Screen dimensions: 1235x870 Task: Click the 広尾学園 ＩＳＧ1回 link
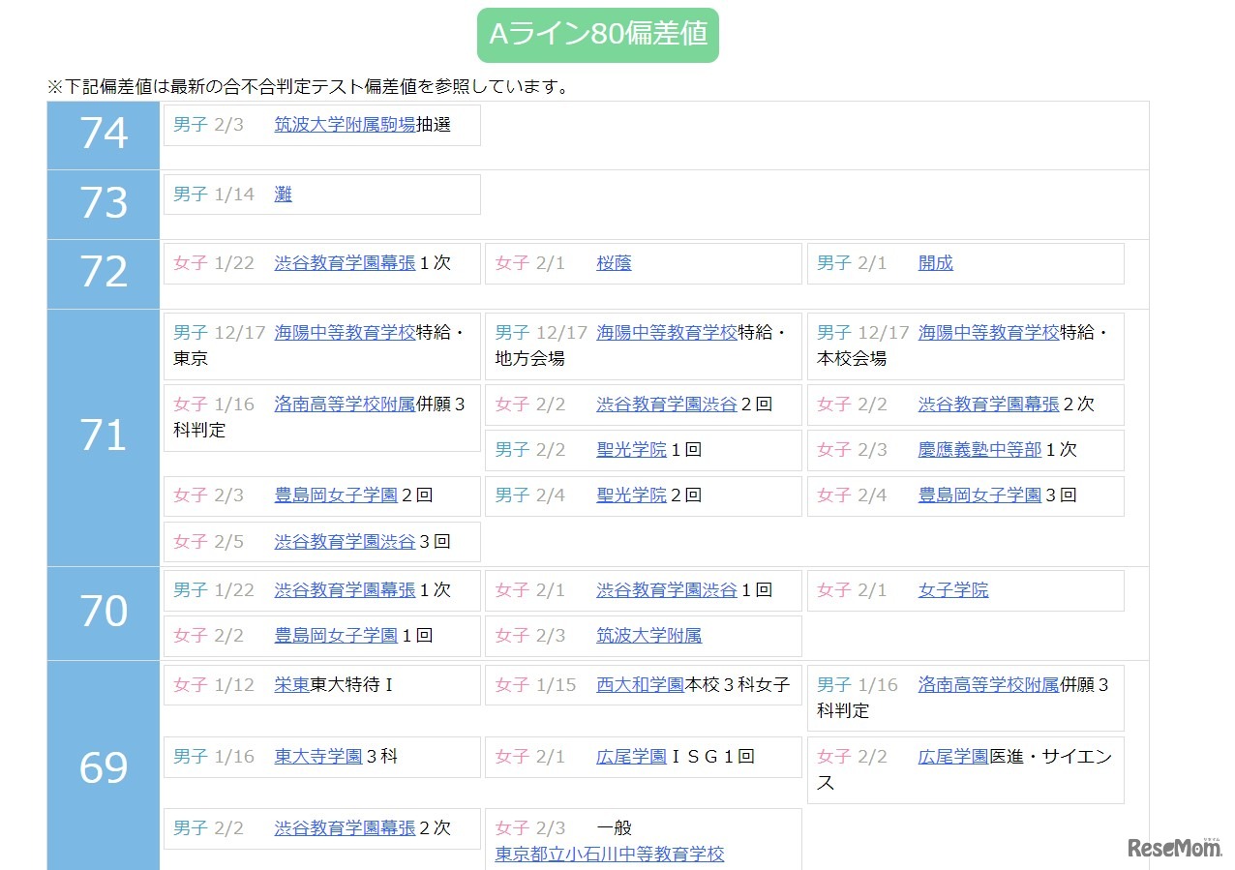631,758
